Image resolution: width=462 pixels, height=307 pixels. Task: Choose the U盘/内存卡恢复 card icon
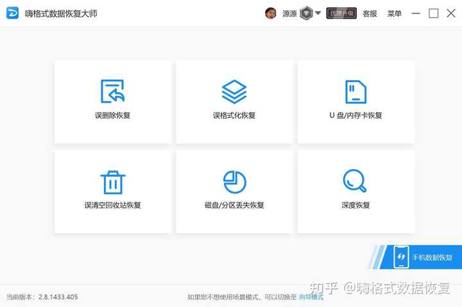pos(355,92)
